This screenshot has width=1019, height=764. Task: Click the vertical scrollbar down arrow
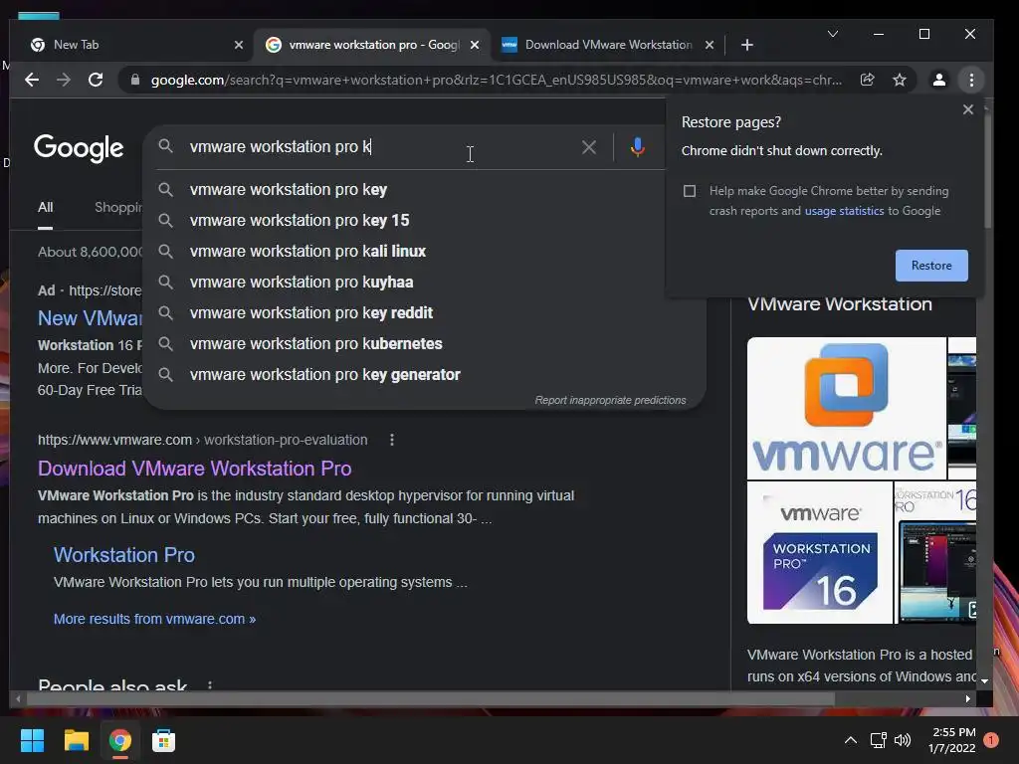[x=984, y=681]
